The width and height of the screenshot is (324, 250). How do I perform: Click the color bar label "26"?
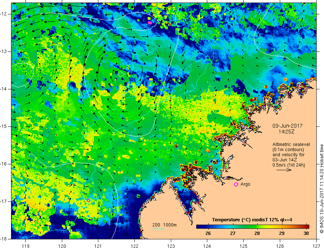click(208, 233)
